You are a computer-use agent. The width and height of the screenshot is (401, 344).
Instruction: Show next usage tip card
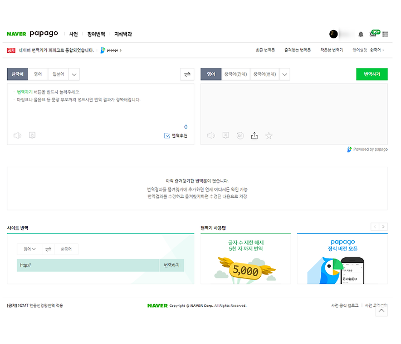pyautogui.click(x=383, y=227)
